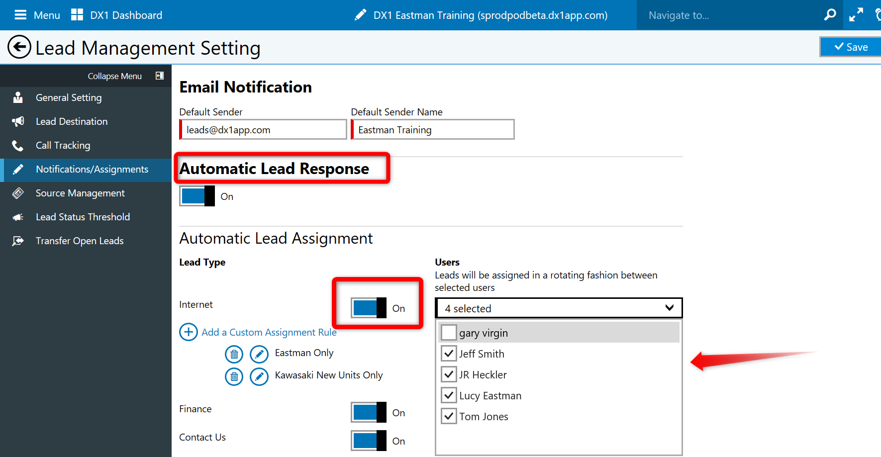Click the Eastman Only rule name

[304, 353]
